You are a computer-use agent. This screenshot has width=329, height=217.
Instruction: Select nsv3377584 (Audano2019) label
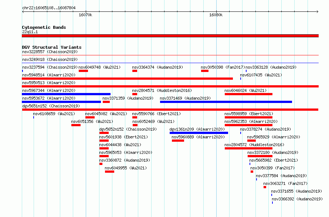point(281,176)
